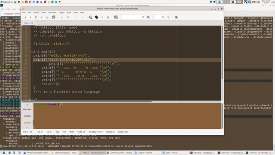Open File menu of background Terminal window
The image size is (275, 155).
pyautogui.click(x=3, y=9)
